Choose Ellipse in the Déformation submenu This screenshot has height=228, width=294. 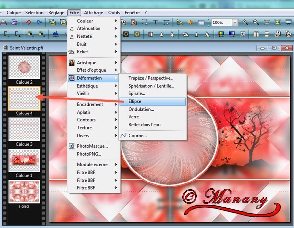click(152, 101)
